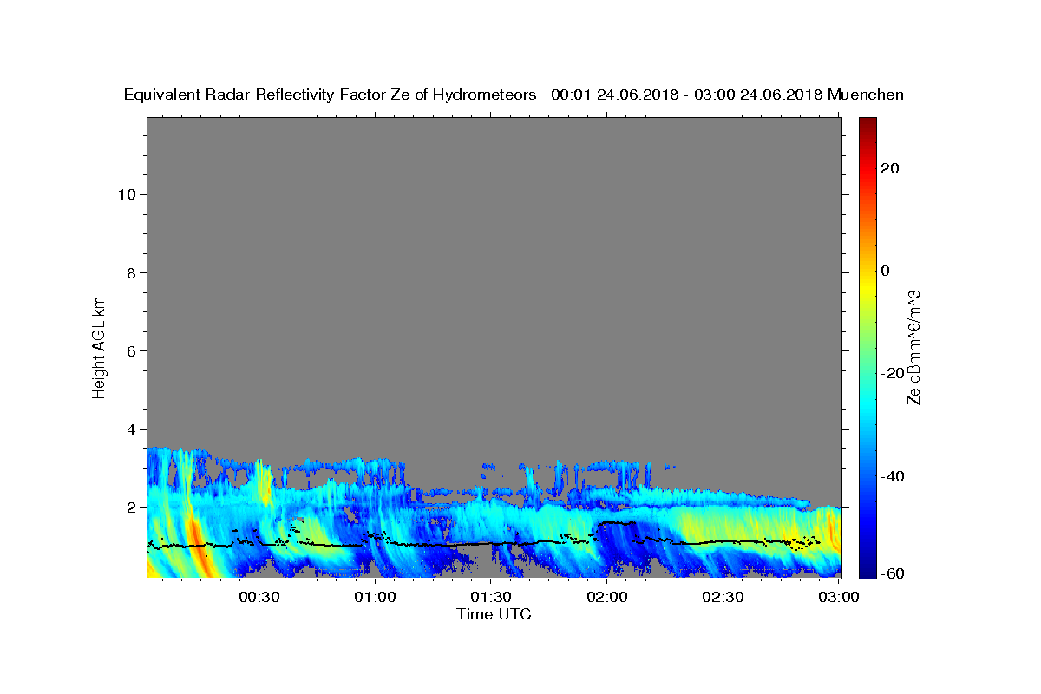The width and height of the screenshot is (1041, 694).
Task: Click the height tick label '8'
Action: 130,272
